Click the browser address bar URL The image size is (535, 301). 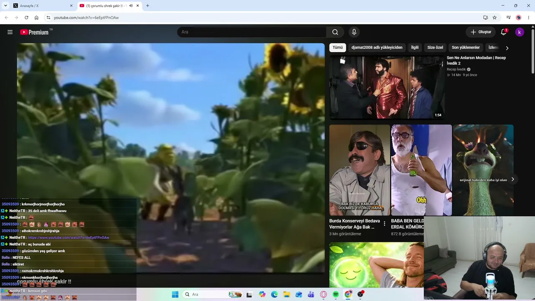point(86,18)
